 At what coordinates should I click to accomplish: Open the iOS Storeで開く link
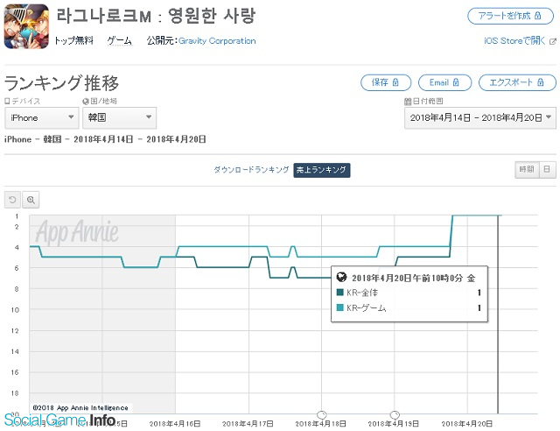pyautogui.click(x=519, y=40)
